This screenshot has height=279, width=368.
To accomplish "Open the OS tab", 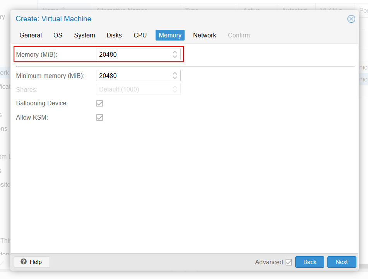I will [x=58, y=35].
